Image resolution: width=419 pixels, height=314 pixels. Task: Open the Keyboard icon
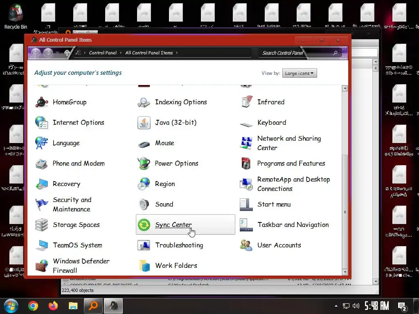click(x=246, y=124)
